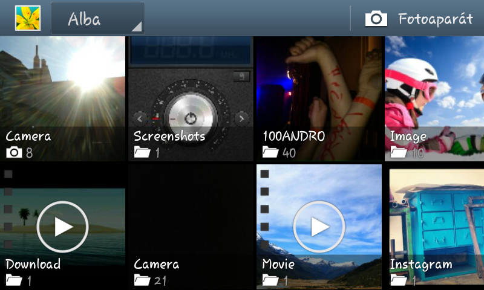The image size is (484, 290).
Task: Play the Movie album video
Action: click(319, 227)
